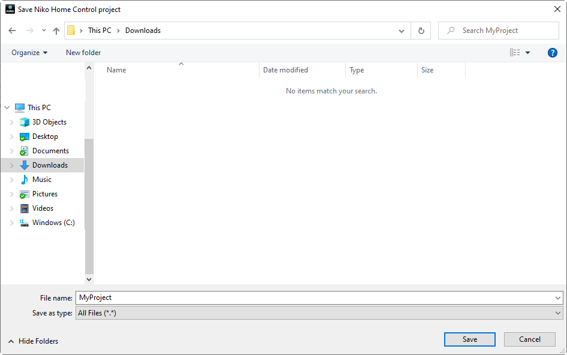Create a New folder
The image size is (567, 355).
coord(83,53)
